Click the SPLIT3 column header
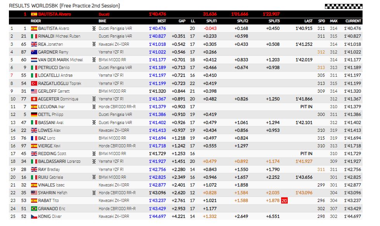380x226 pixels. [x=274, y=21]
